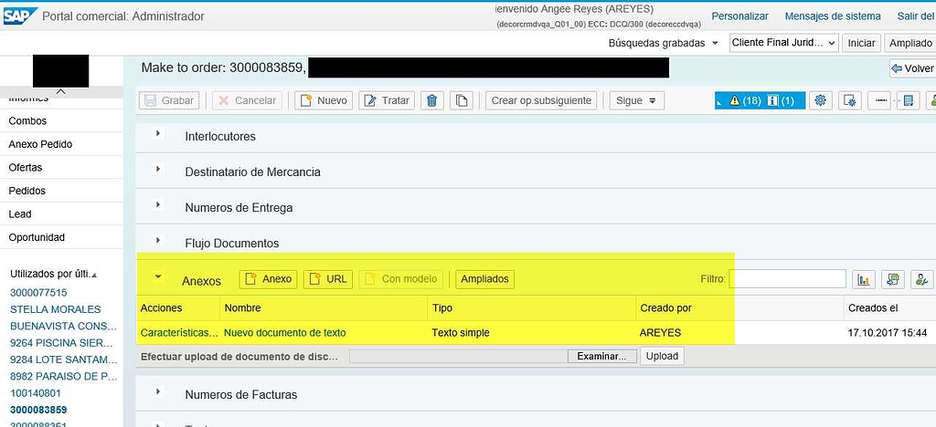Screen dimensions: 936x427
Task: Open recent item STELLA MORALES
Action: click(x=56, y=309)
